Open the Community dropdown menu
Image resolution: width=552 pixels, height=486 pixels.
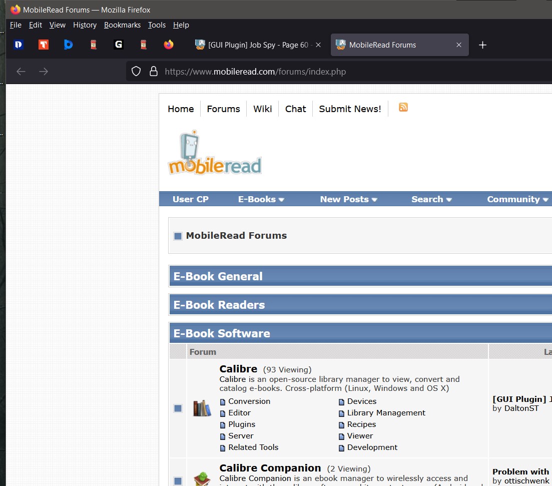tap(517, 199)
